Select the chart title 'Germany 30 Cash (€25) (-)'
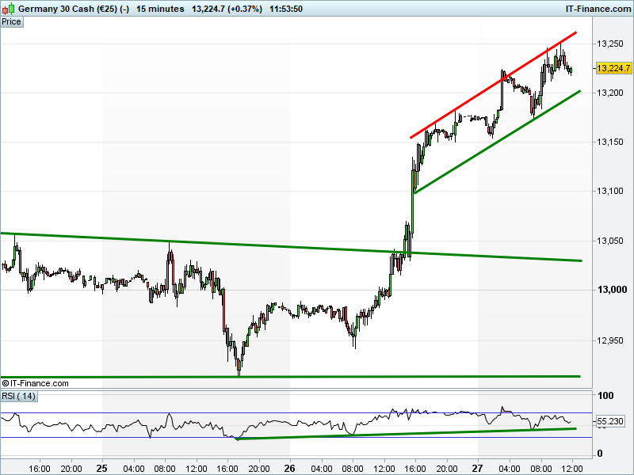634x475 pixels. click(x=74, y=9)
